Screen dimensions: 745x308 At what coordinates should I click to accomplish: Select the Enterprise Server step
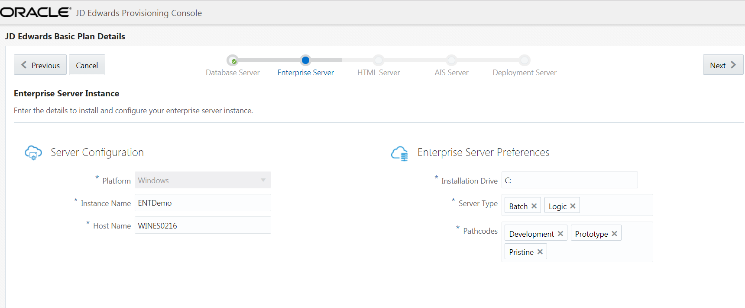tap(305, 73)
